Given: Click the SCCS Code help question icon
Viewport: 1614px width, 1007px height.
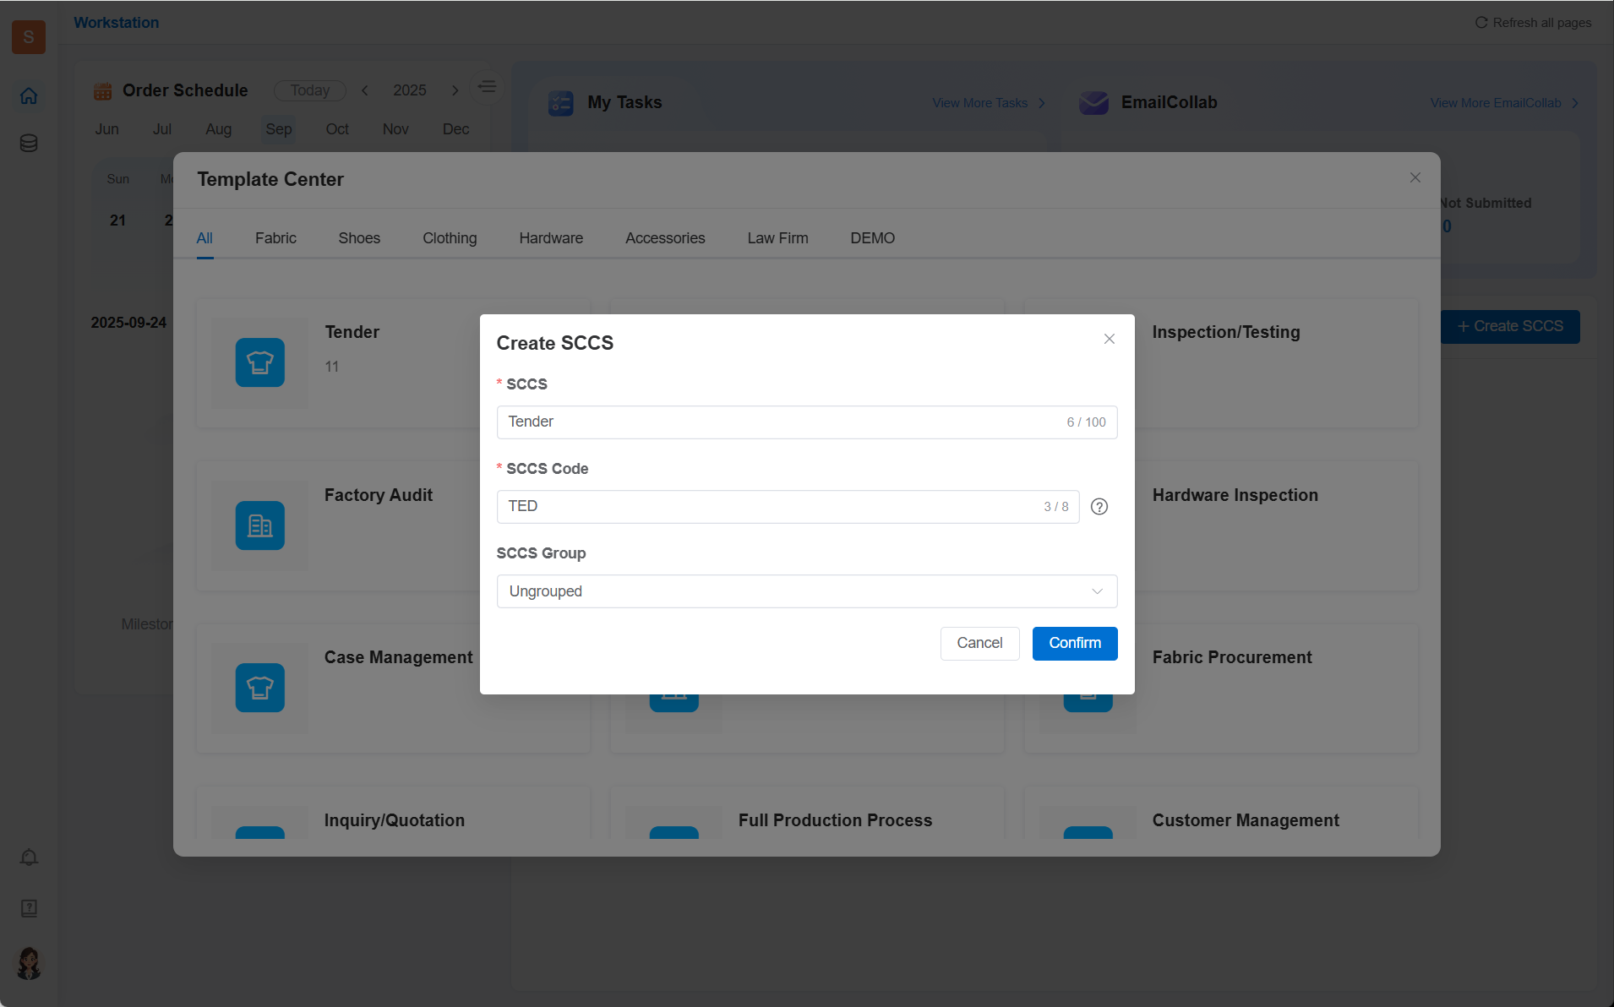Looking at the screenshot, I should (x=1099, y=507).
